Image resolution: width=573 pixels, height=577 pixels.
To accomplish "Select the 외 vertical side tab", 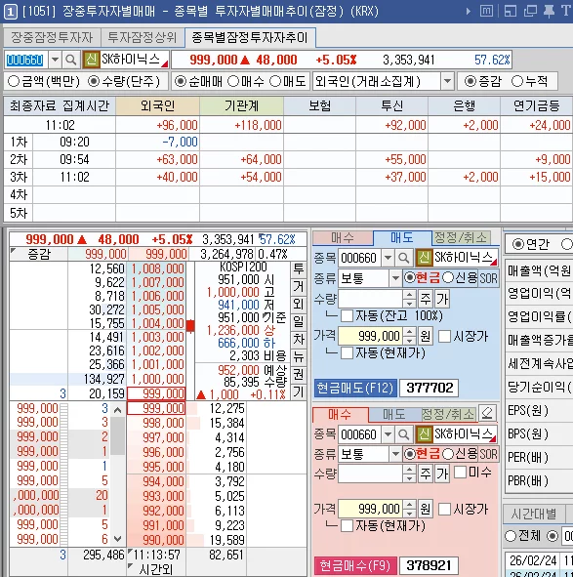I will tap(298, 305).
